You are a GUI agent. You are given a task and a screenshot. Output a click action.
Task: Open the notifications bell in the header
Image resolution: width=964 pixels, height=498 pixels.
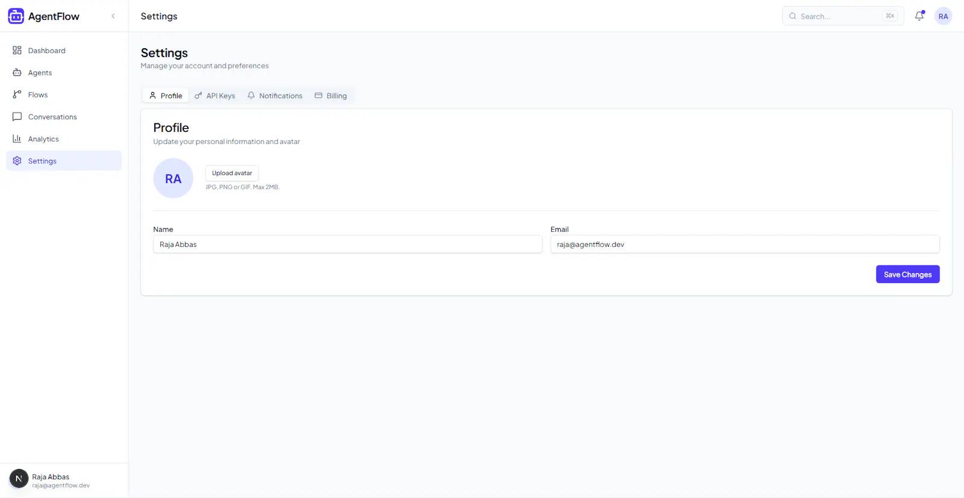pos(919,16)
